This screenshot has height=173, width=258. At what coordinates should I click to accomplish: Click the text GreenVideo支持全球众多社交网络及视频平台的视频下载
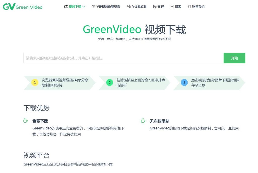(68, 164)
